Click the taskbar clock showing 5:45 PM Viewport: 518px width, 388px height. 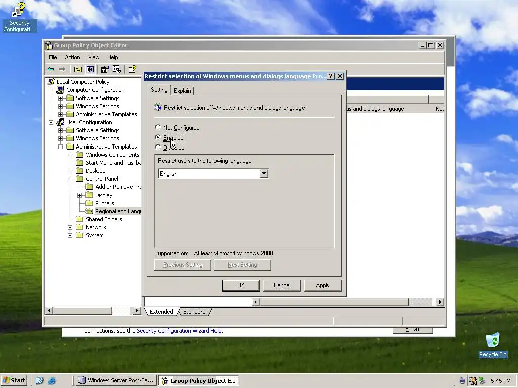pyautogui.click(x=500, y=381)
